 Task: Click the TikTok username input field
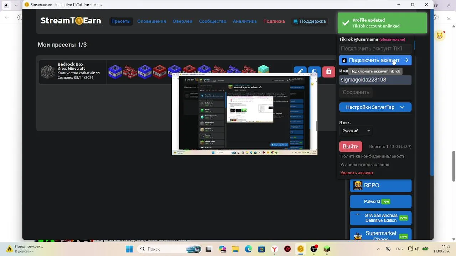pos(375,49)
